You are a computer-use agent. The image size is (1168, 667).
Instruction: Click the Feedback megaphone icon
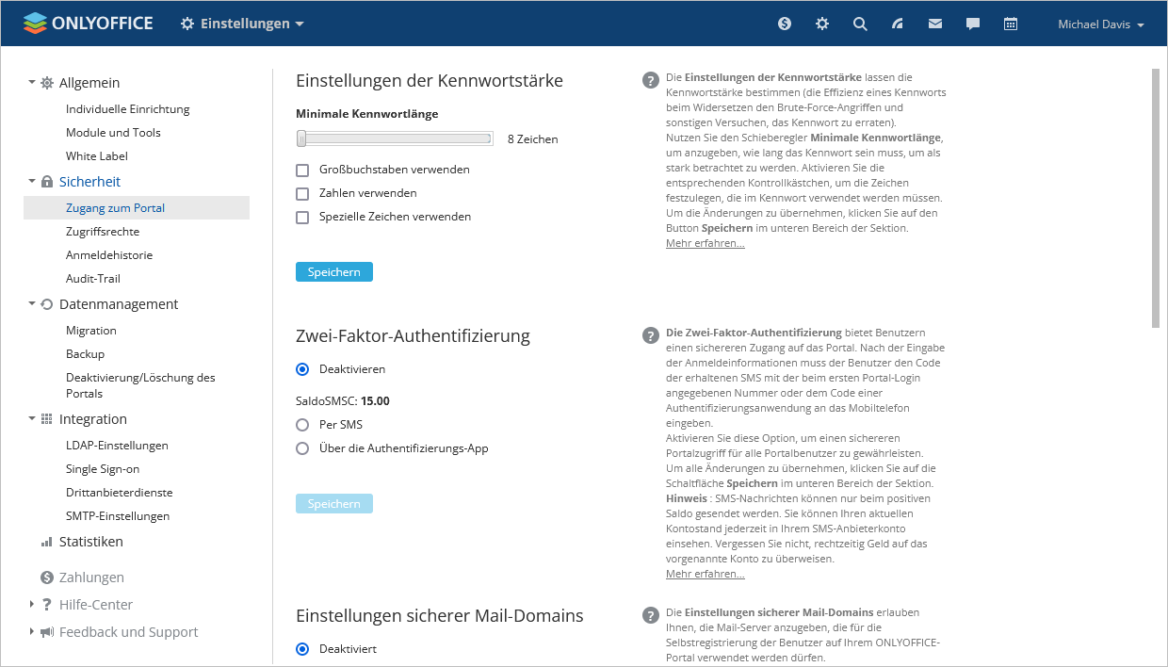pos(47,632)
